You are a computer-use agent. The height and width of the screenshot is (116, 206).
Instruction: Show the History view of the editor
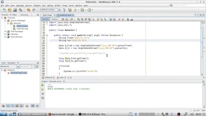point(55,19)
